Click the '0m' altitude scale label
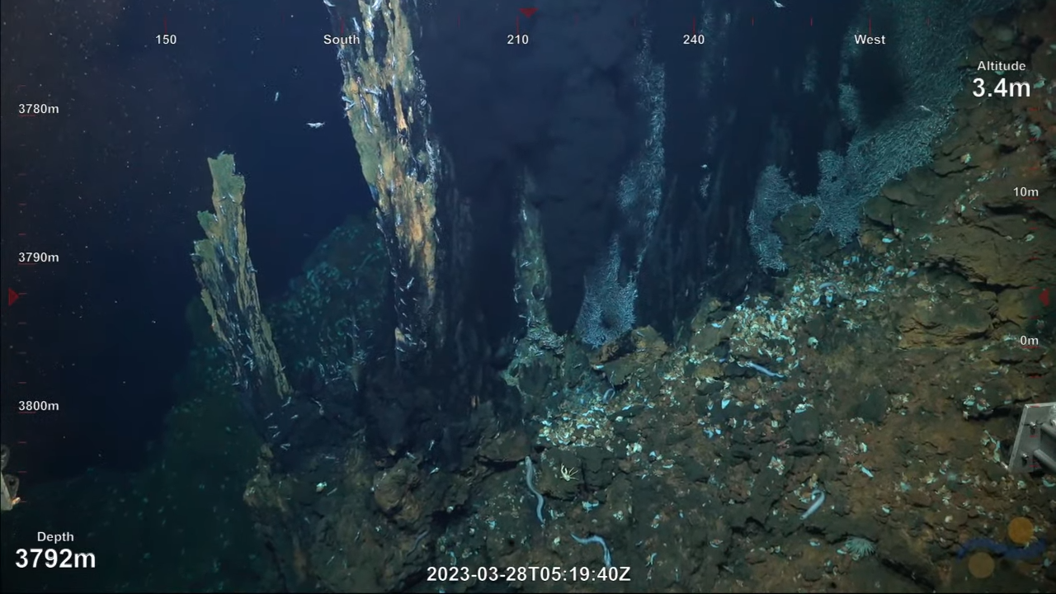Viewport: 1056px width, 594px height. 1029,341
